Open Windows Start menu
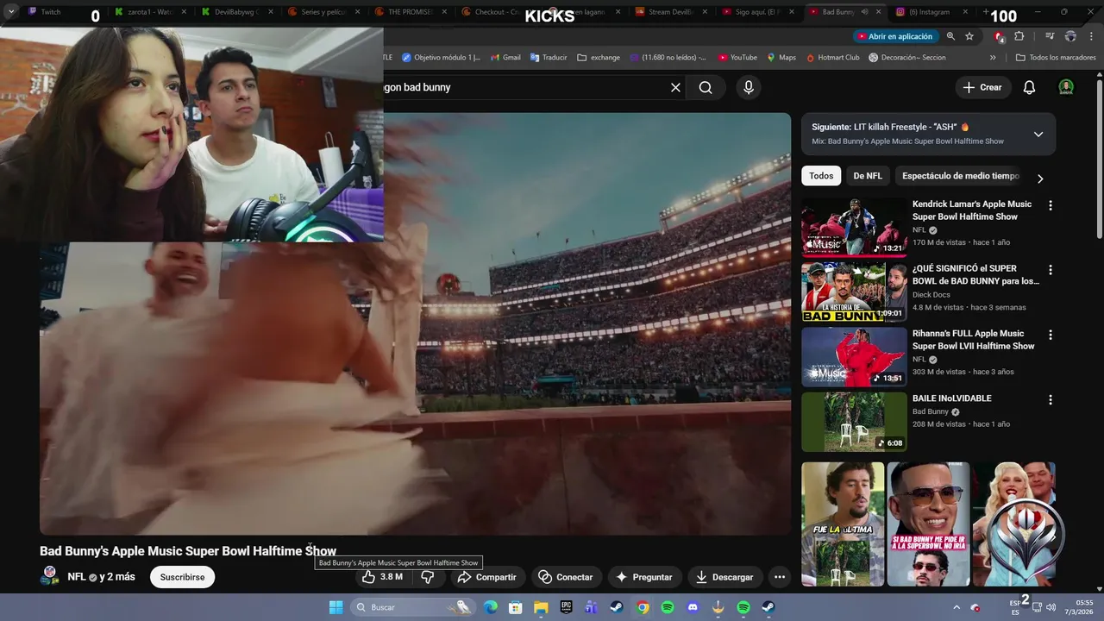This screenshot has height=621, width=1104. click(x=336, y=607)
